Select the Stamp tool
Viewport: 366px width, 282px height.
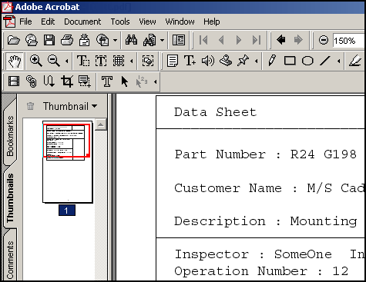coord(226,61)
